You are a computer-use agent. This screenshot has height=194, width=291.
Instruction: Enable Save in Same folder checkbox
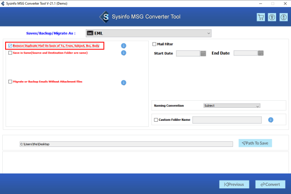[10, 53]
